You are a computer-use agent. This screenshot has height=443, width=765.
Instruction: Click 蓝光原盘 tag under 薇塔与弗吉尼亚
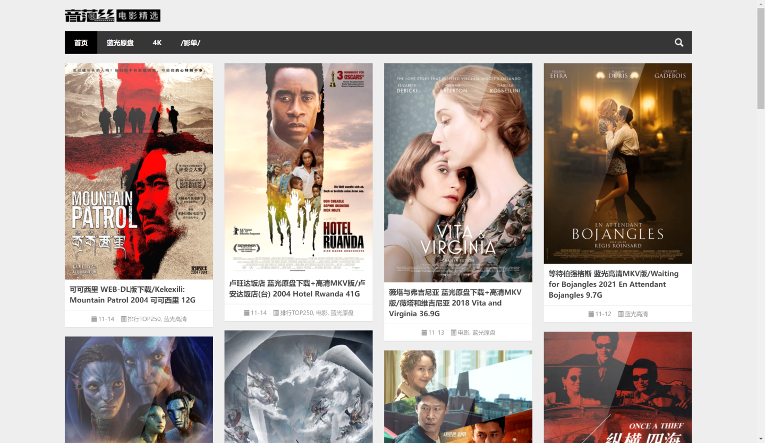(484, 333)
